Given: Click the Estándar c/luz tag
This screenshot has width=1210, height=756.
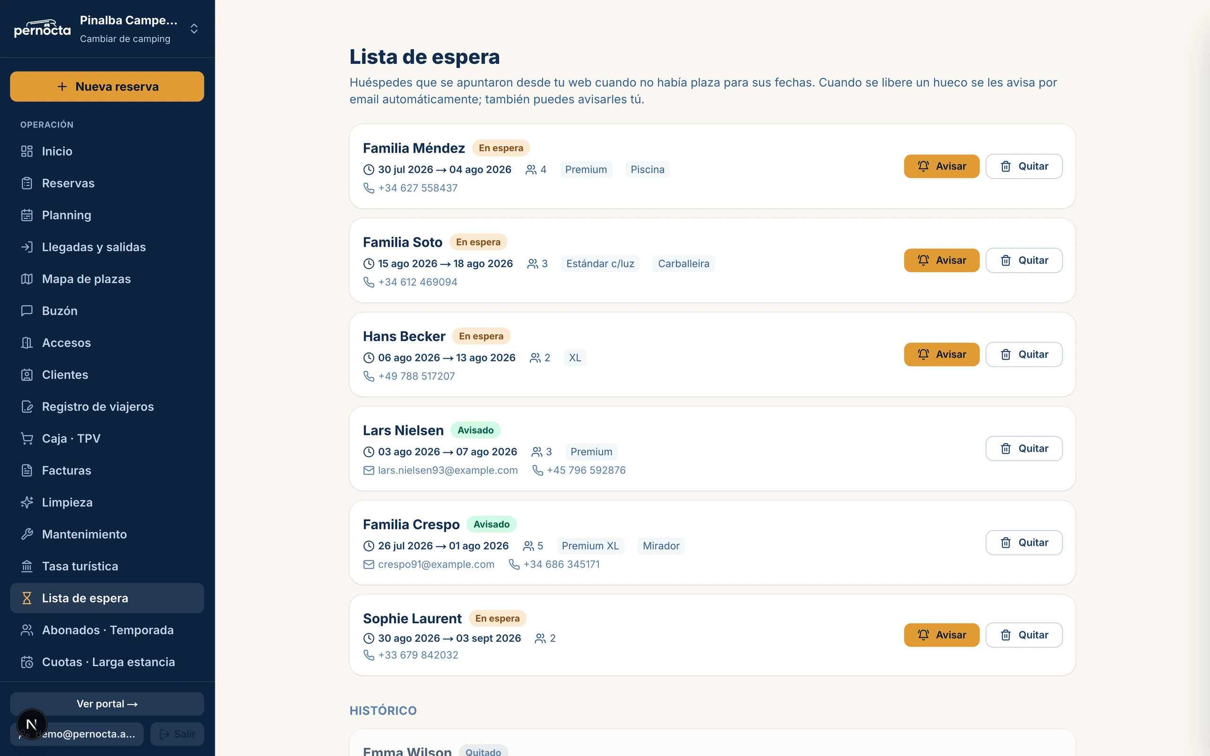Looking at the screenshot, I should (600, 264).
